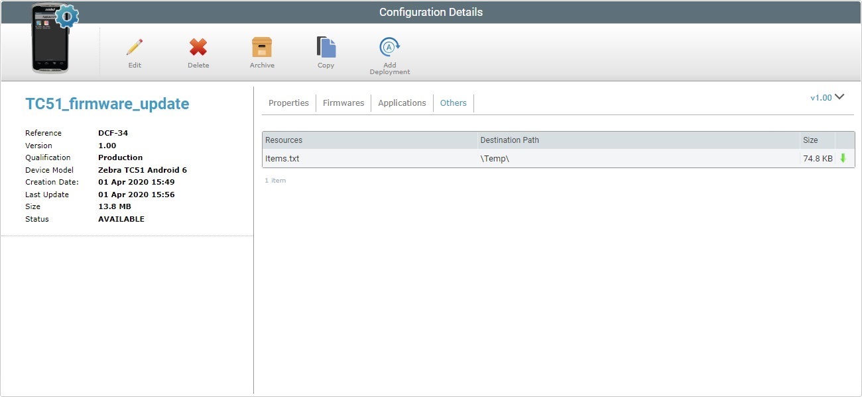Click the Copy configuration icon
This screenshot has height=397, width=862.
point(325,48)
